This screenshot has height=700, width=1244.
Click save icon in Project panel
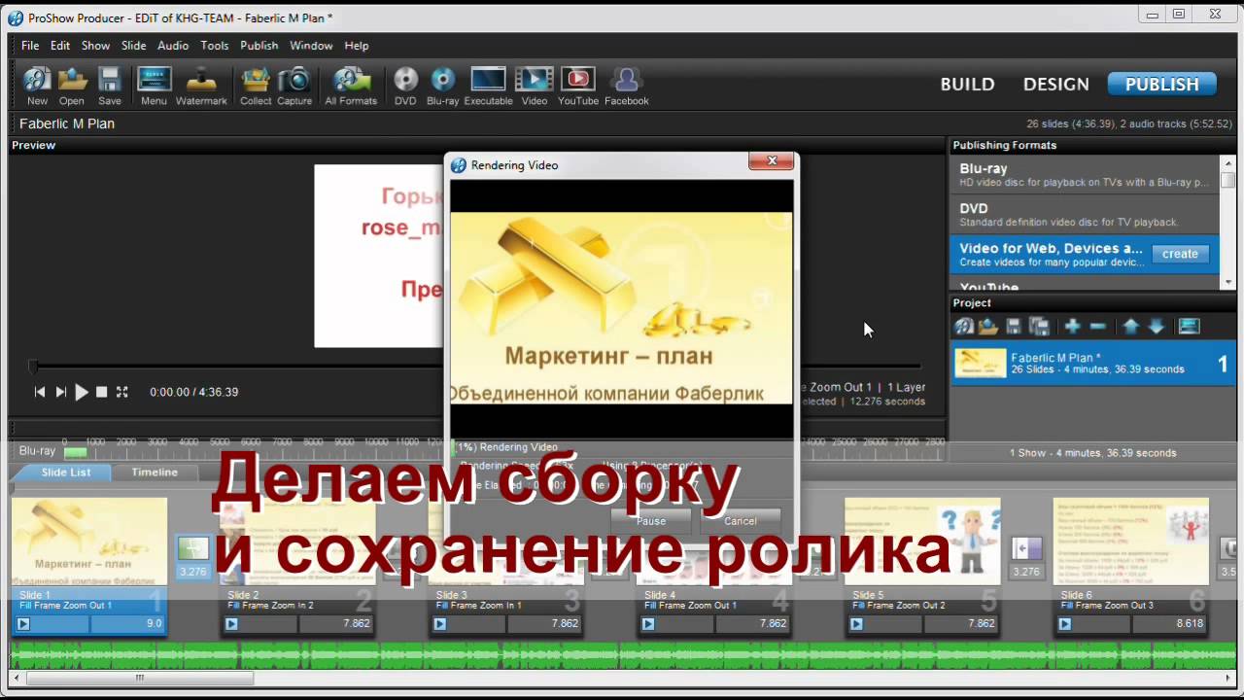tap(1014, 327)
